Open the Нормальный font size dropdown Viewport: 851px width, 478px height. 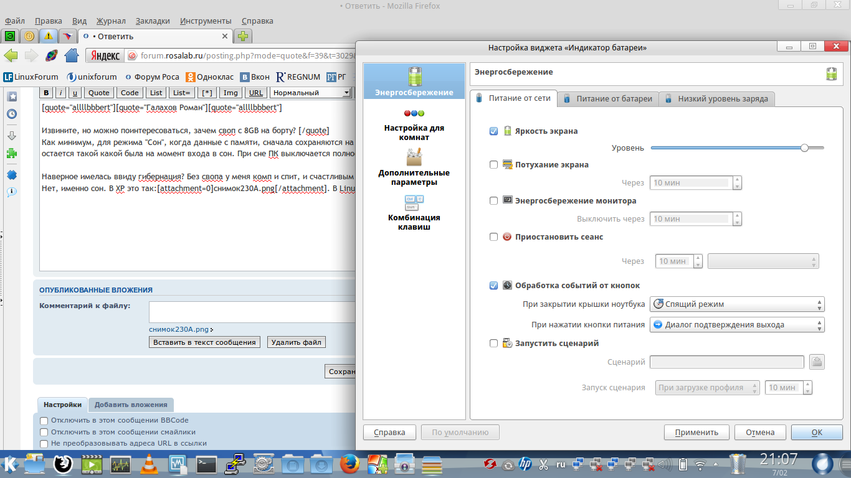pos(310,93)
